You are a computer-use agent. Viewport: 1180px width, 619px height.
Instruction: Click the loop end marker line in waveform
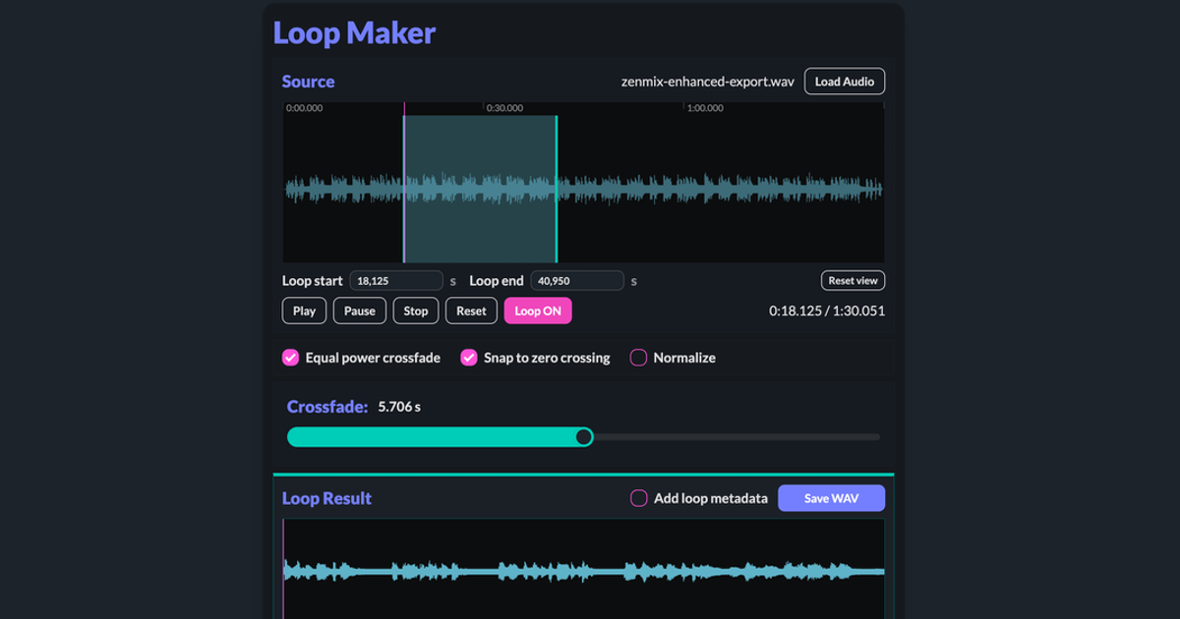557,189
